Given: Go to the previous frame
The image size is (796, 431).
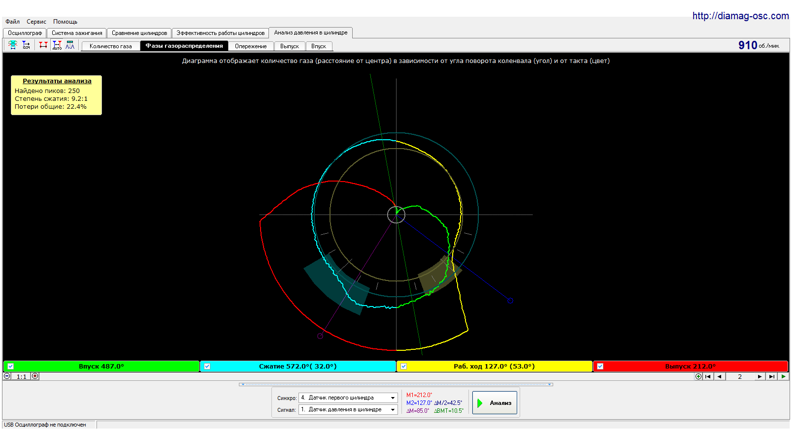Looking at the screenshot, I should (x=720, y=377).
